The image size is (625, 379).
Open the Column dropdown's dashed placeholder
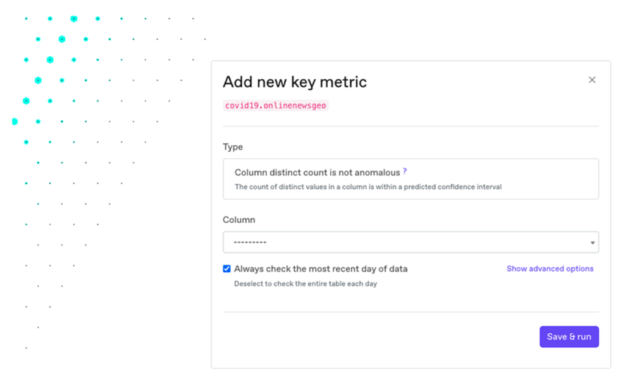pos(251,242)
